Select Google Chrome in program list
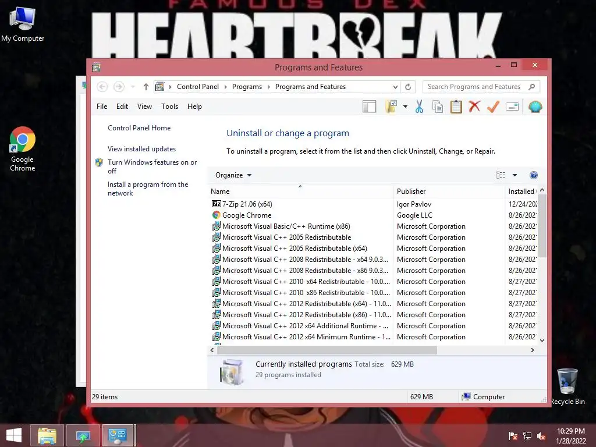The image size is (596, 447). pos(247,215)
